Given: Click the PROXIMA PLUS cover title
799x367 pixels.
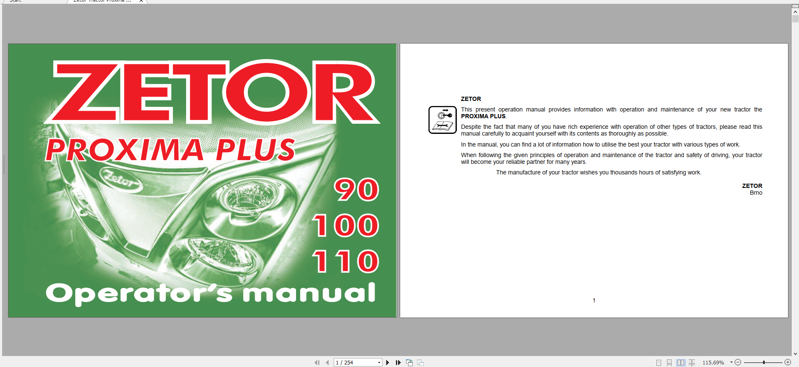Looking at the screenshot, I should 170,150.
